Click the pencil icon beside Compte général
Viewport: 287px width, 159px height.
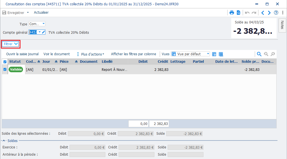tap(43, 32)
